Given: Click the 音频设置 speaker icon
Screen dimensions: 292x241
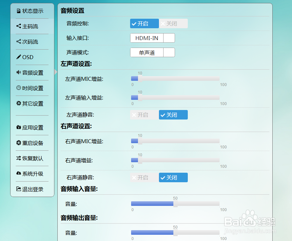Looking at the screenshot, I should tap(19, 73).
